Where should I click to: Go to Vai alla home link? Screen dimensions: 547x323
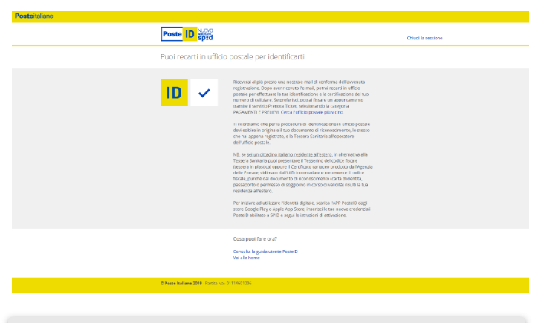(x=246, y=258)
